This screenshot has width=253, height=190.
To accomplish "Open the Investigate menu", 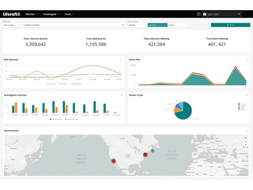I will [51, 14].
